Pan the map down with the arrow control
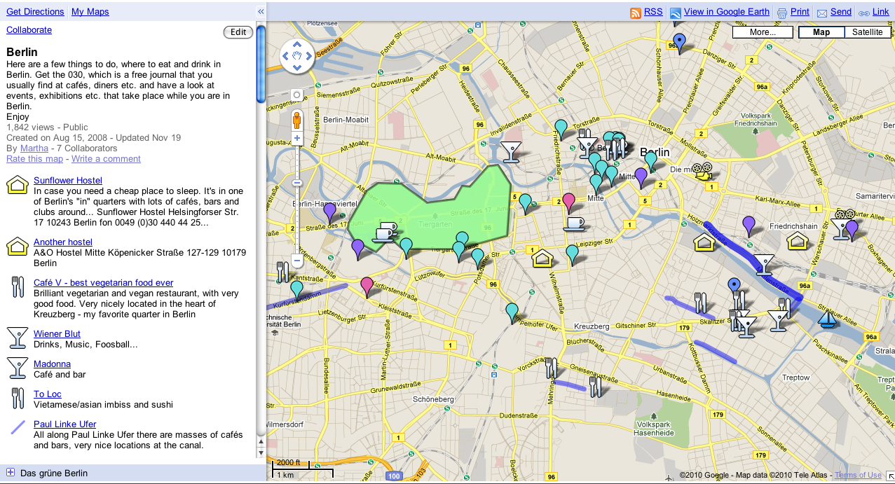This screenshot has width=895, height=484. click(x=297, y=67)
